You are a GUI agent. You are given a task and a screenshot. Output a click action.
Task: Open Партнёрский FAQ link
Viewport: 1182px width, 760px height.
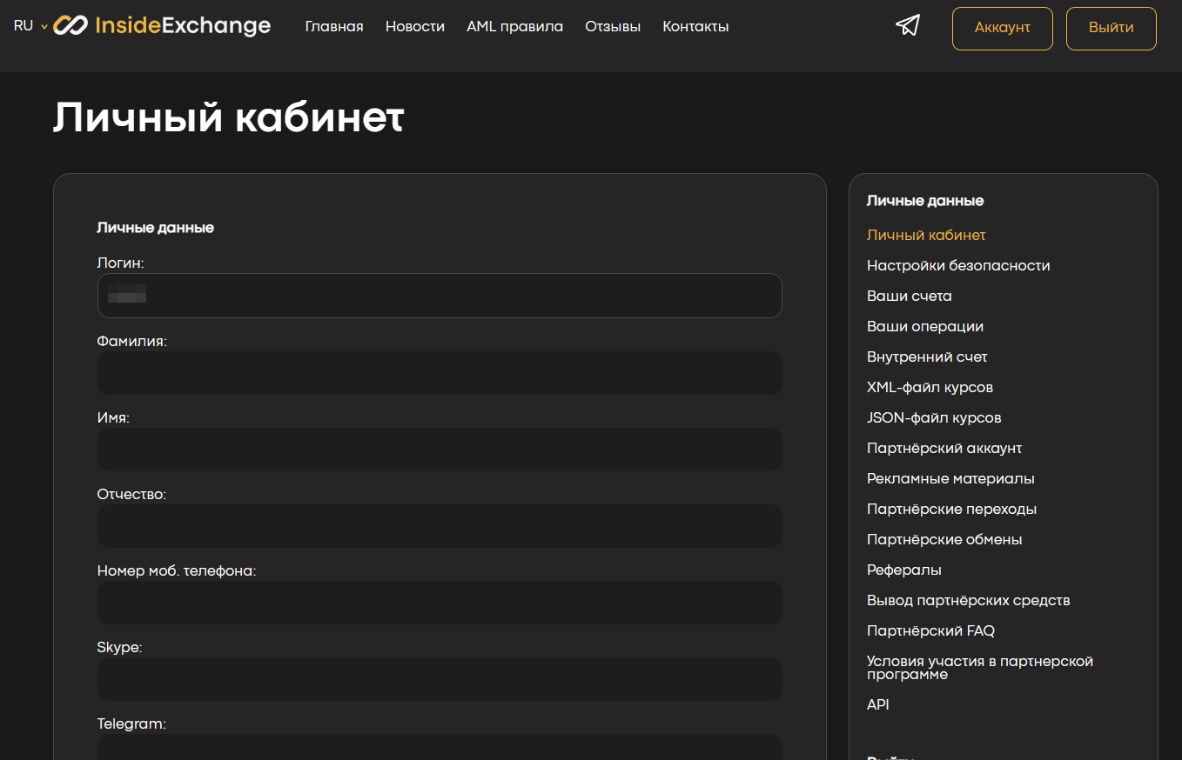(930, 631)
